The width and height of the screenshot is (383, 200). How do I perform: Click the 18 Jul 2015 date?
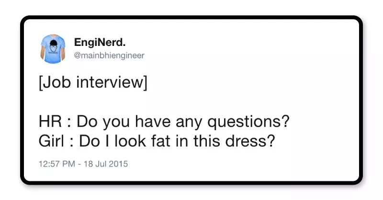(x=107, y=164)
